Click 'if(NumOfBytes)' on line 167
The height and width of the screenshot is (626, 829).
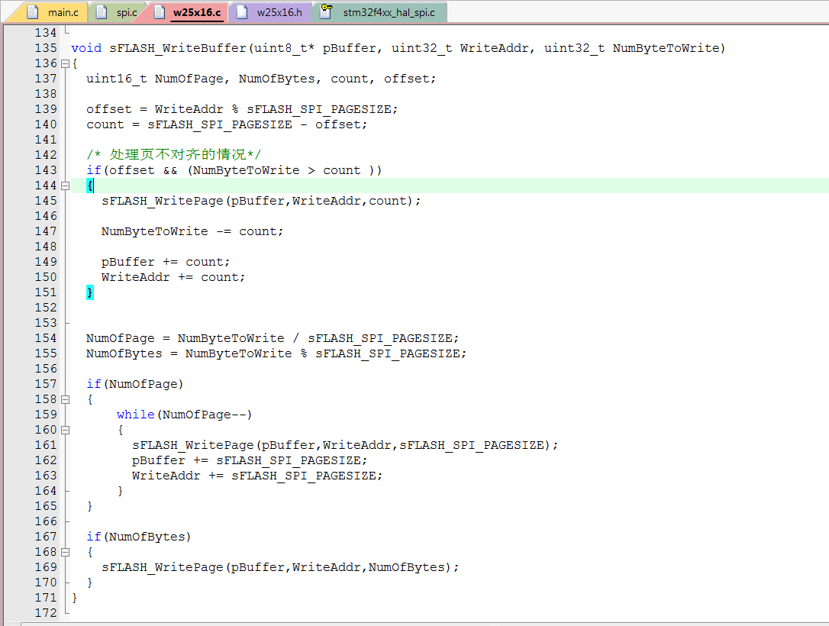(x=138, y=537)
